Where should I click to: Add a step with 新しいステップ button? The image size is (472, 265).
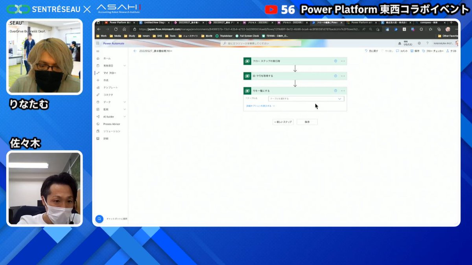coord(283,122)
